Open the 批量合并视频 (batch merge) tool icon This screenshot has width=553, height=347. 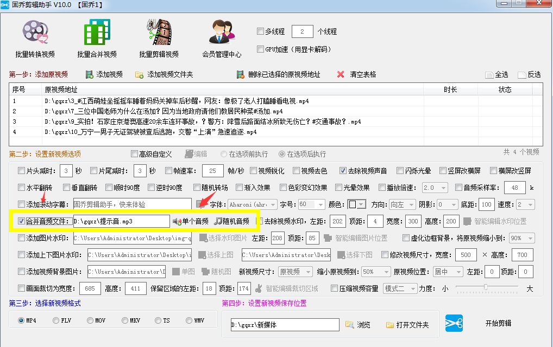click(x=96, y=31)
